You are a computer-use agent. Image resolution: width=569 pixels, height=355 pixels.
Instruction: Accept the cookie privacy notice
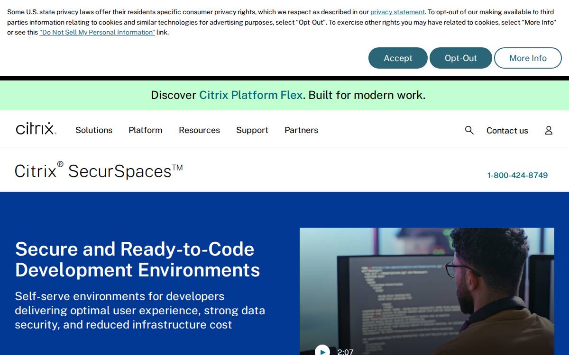coord(398,58)
